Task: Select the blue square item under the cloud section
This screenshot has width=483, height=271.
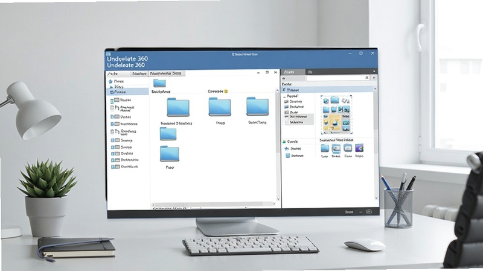Action: tap(295, 156)
